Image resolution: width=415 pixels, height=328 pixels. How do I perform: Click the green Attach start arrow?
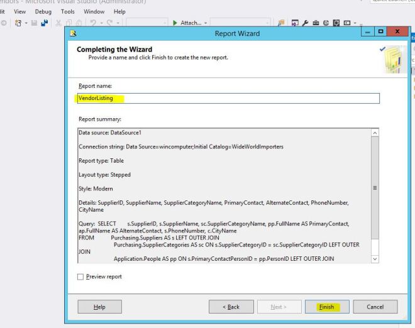(x=175, y=23)
